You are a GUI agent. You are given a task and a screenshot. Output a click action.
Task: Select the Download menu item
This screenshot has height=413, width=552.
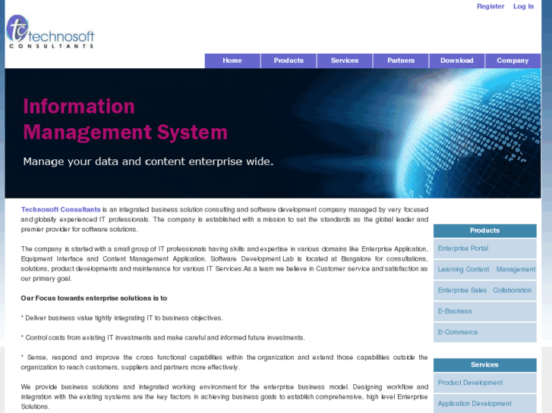click(x=456, y=61)
